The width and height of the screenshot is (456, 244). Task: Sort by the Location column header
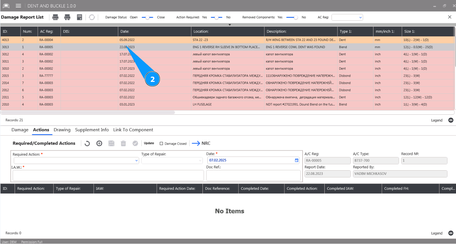point(228,32)
